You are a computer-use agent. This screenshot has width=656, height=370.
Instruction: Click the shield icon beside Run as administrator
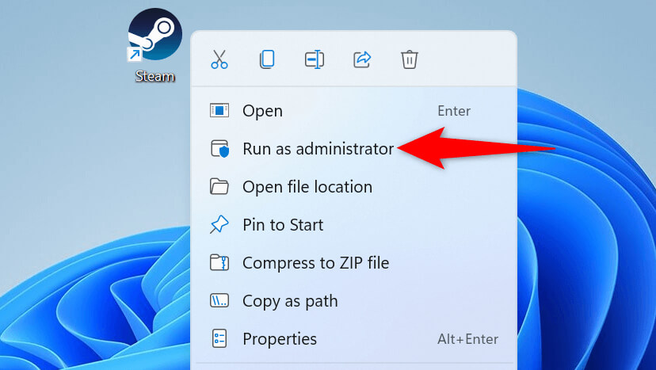point(219,149)
